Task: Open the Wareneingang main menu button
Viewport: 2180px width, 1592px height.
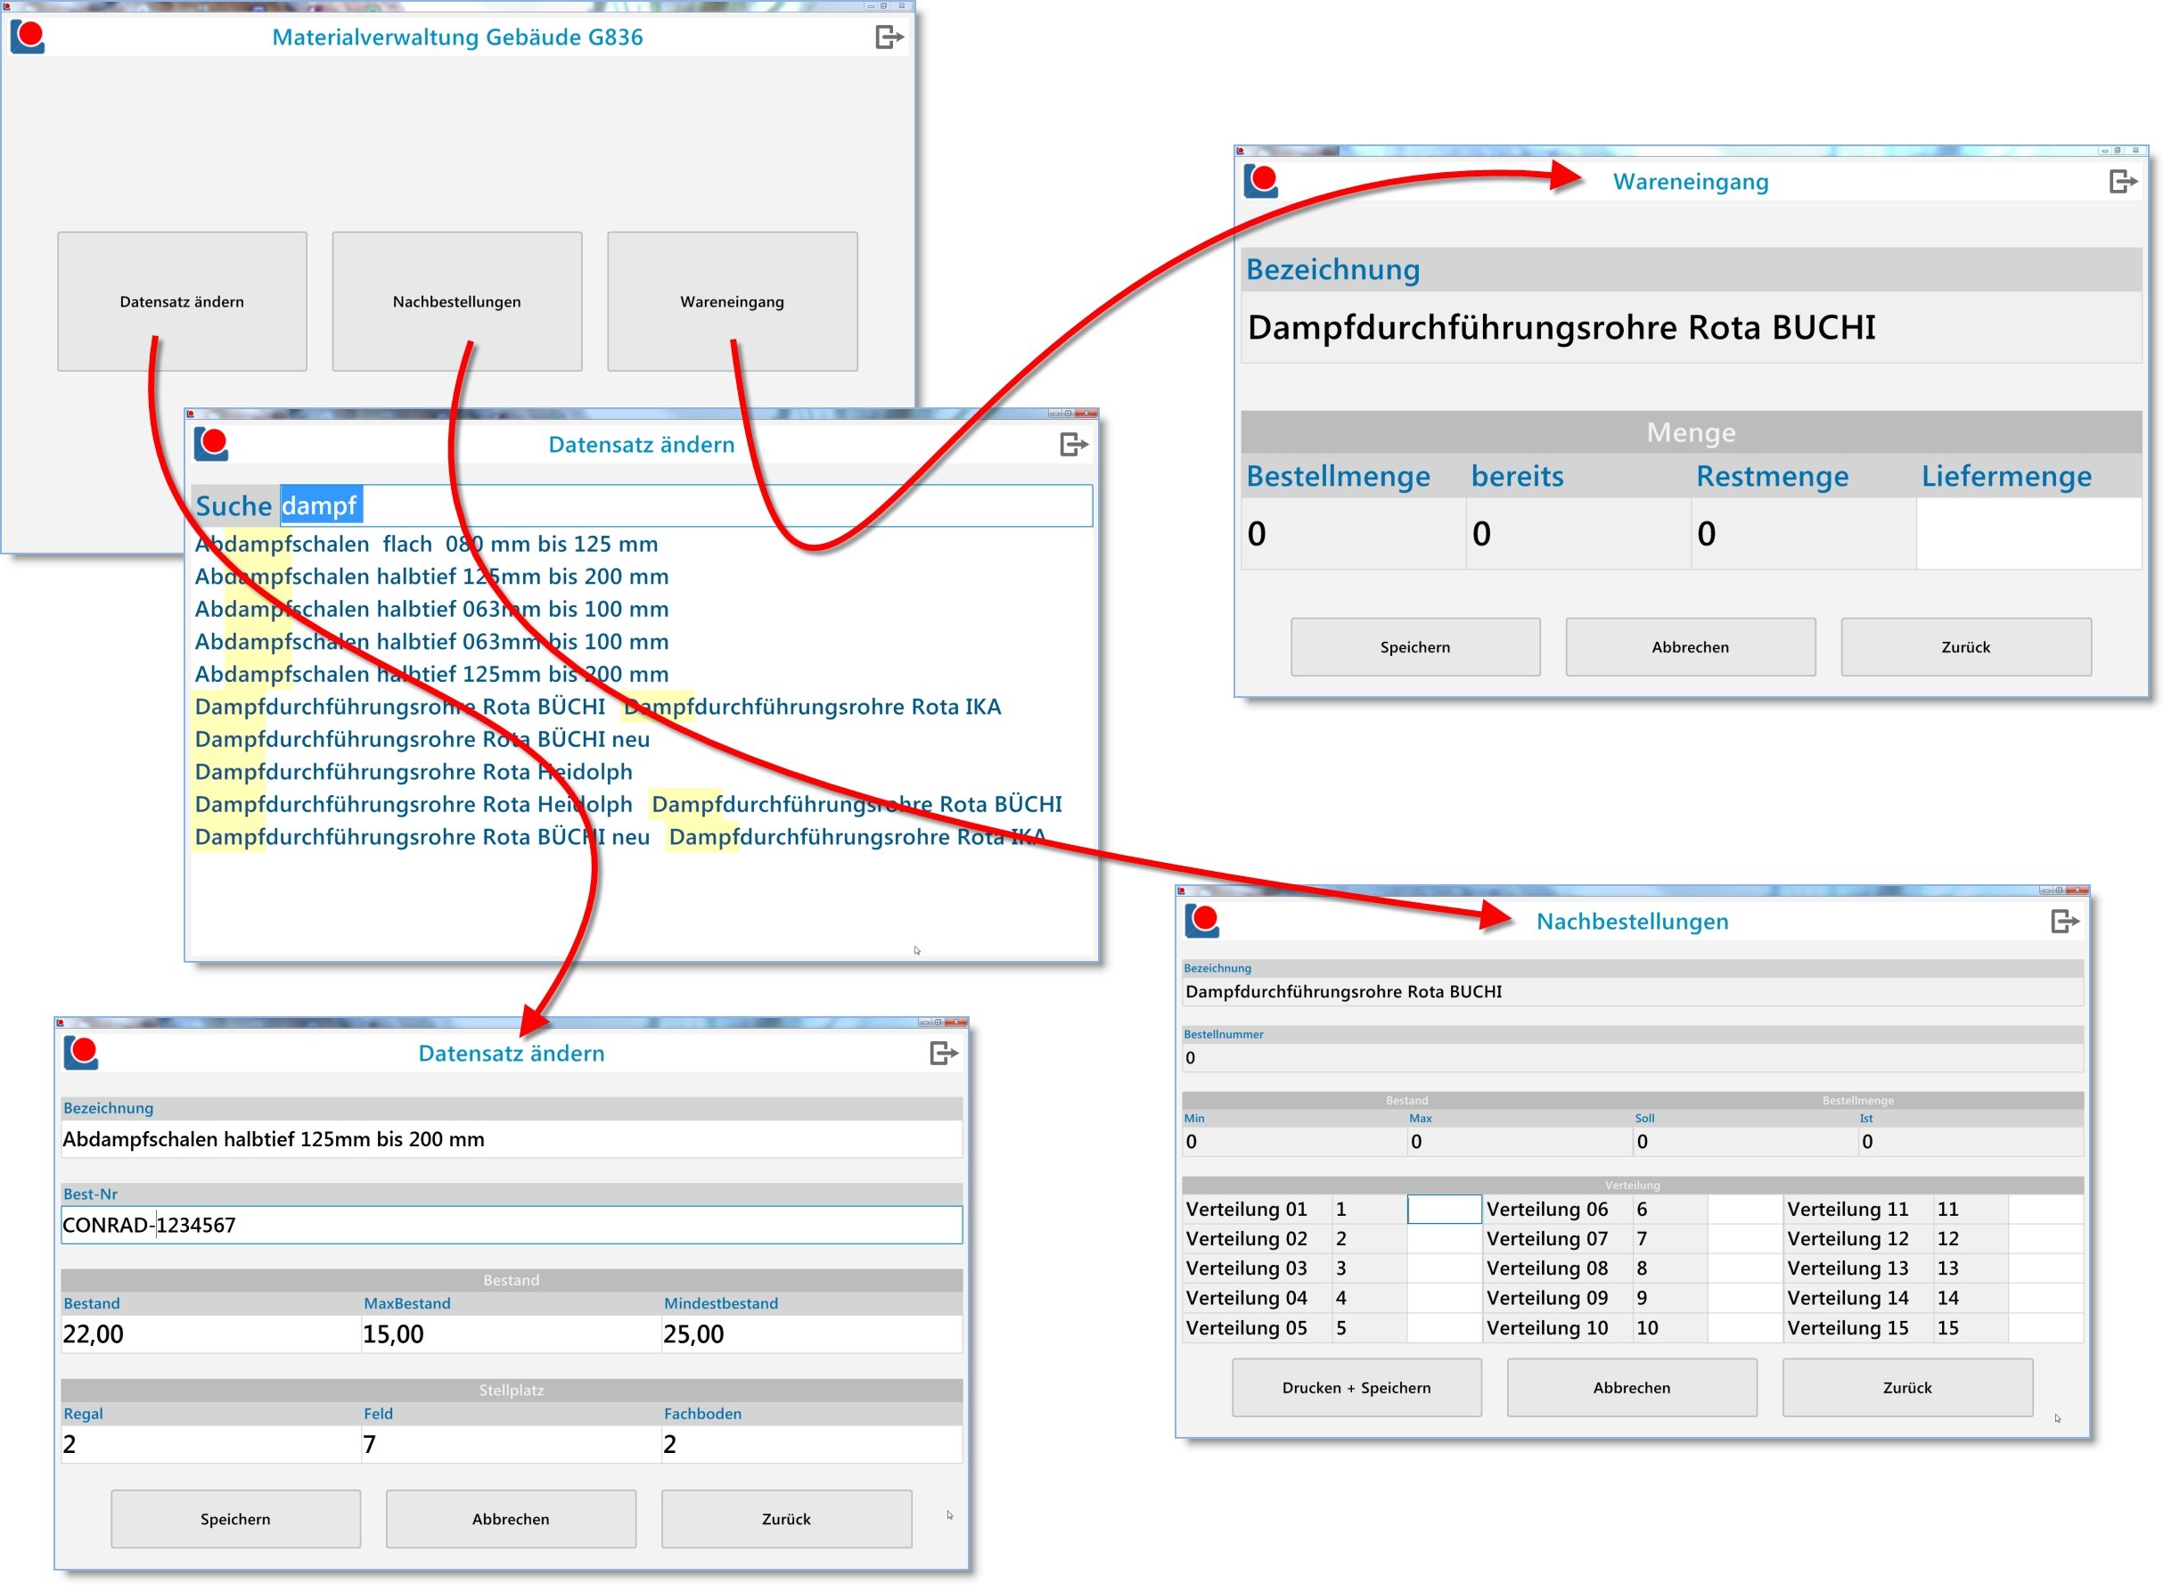Action: (x=732, y=301)
